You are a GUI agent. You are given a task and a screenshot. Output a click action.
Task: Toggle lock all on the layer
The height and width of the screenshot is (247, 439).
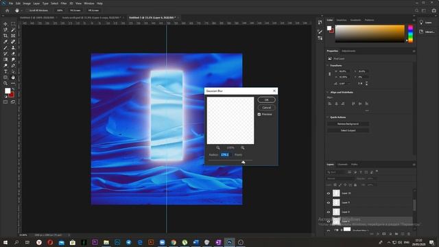coord(355,185)
